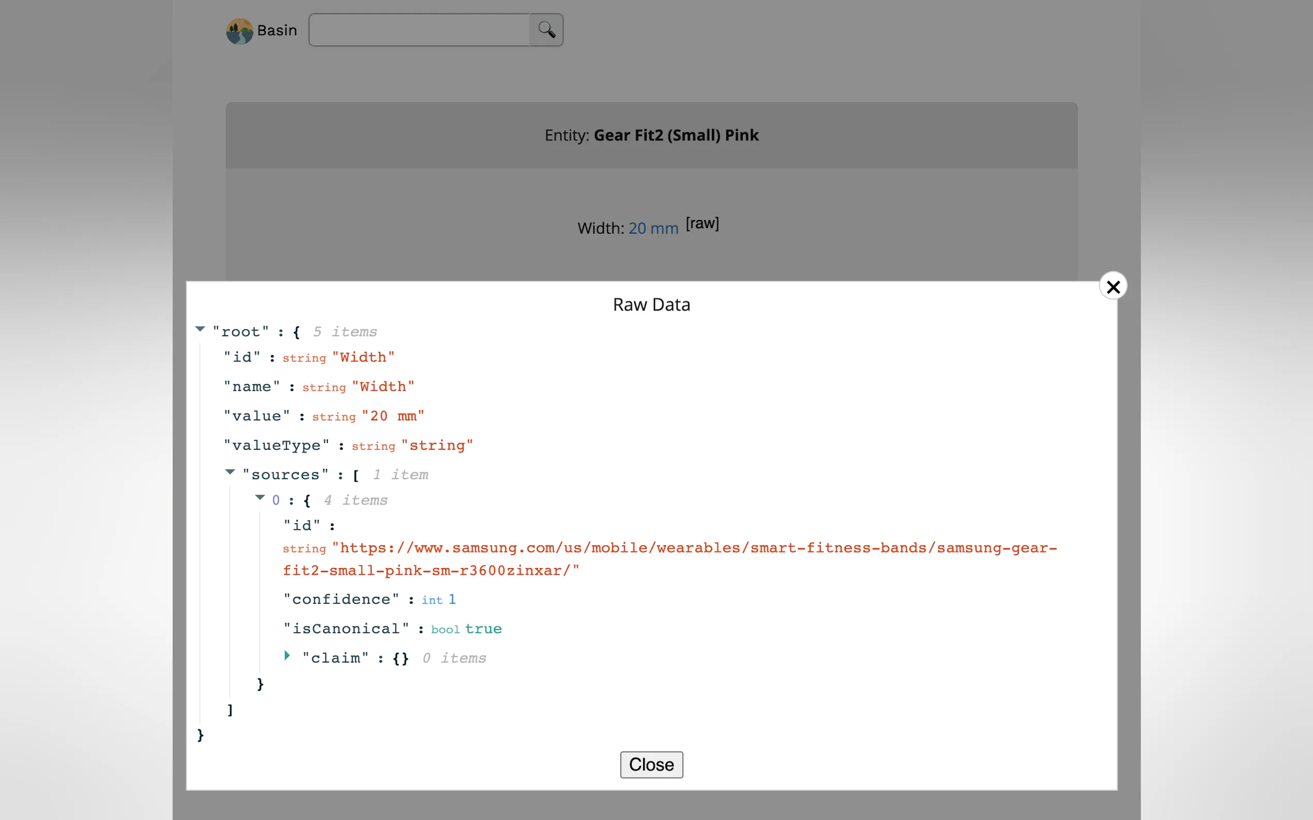The image size is (1313, 820).
Task: Expand the "claim" object node
Action: [x=287, y=656]
